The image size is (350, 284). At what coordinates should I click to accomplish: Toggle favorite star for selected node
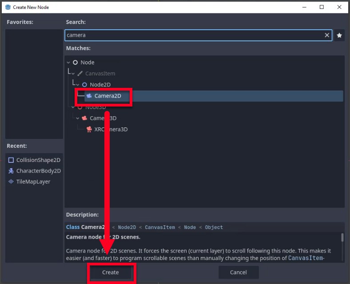tap(339, 35)
